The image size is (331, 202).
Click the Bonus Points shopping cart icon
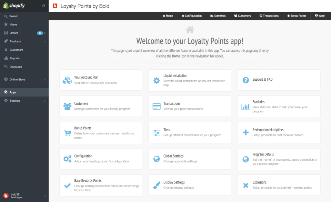click(x=67, y=133)
